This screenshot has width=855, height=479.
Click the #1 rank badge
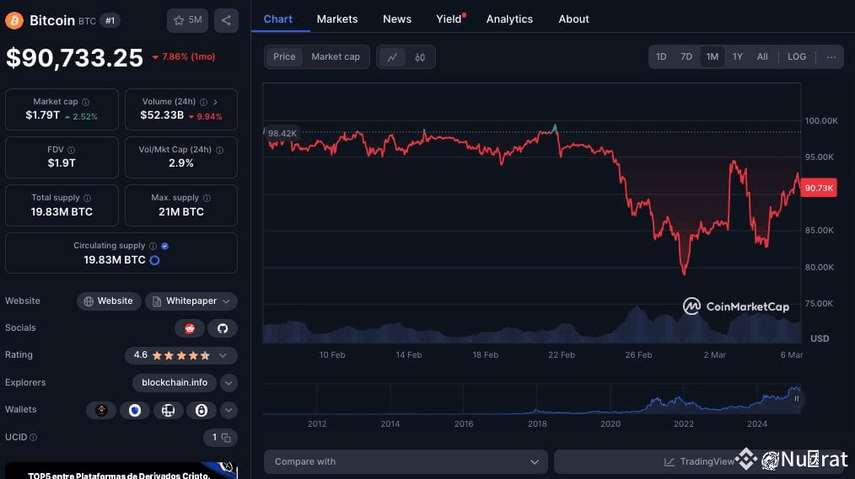pyautogui.click(x=110, y=21)
